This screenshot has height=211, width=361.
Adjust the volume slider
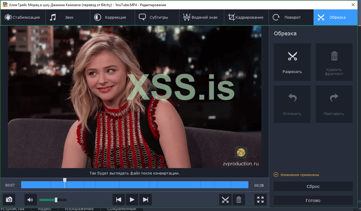(53, 200)
